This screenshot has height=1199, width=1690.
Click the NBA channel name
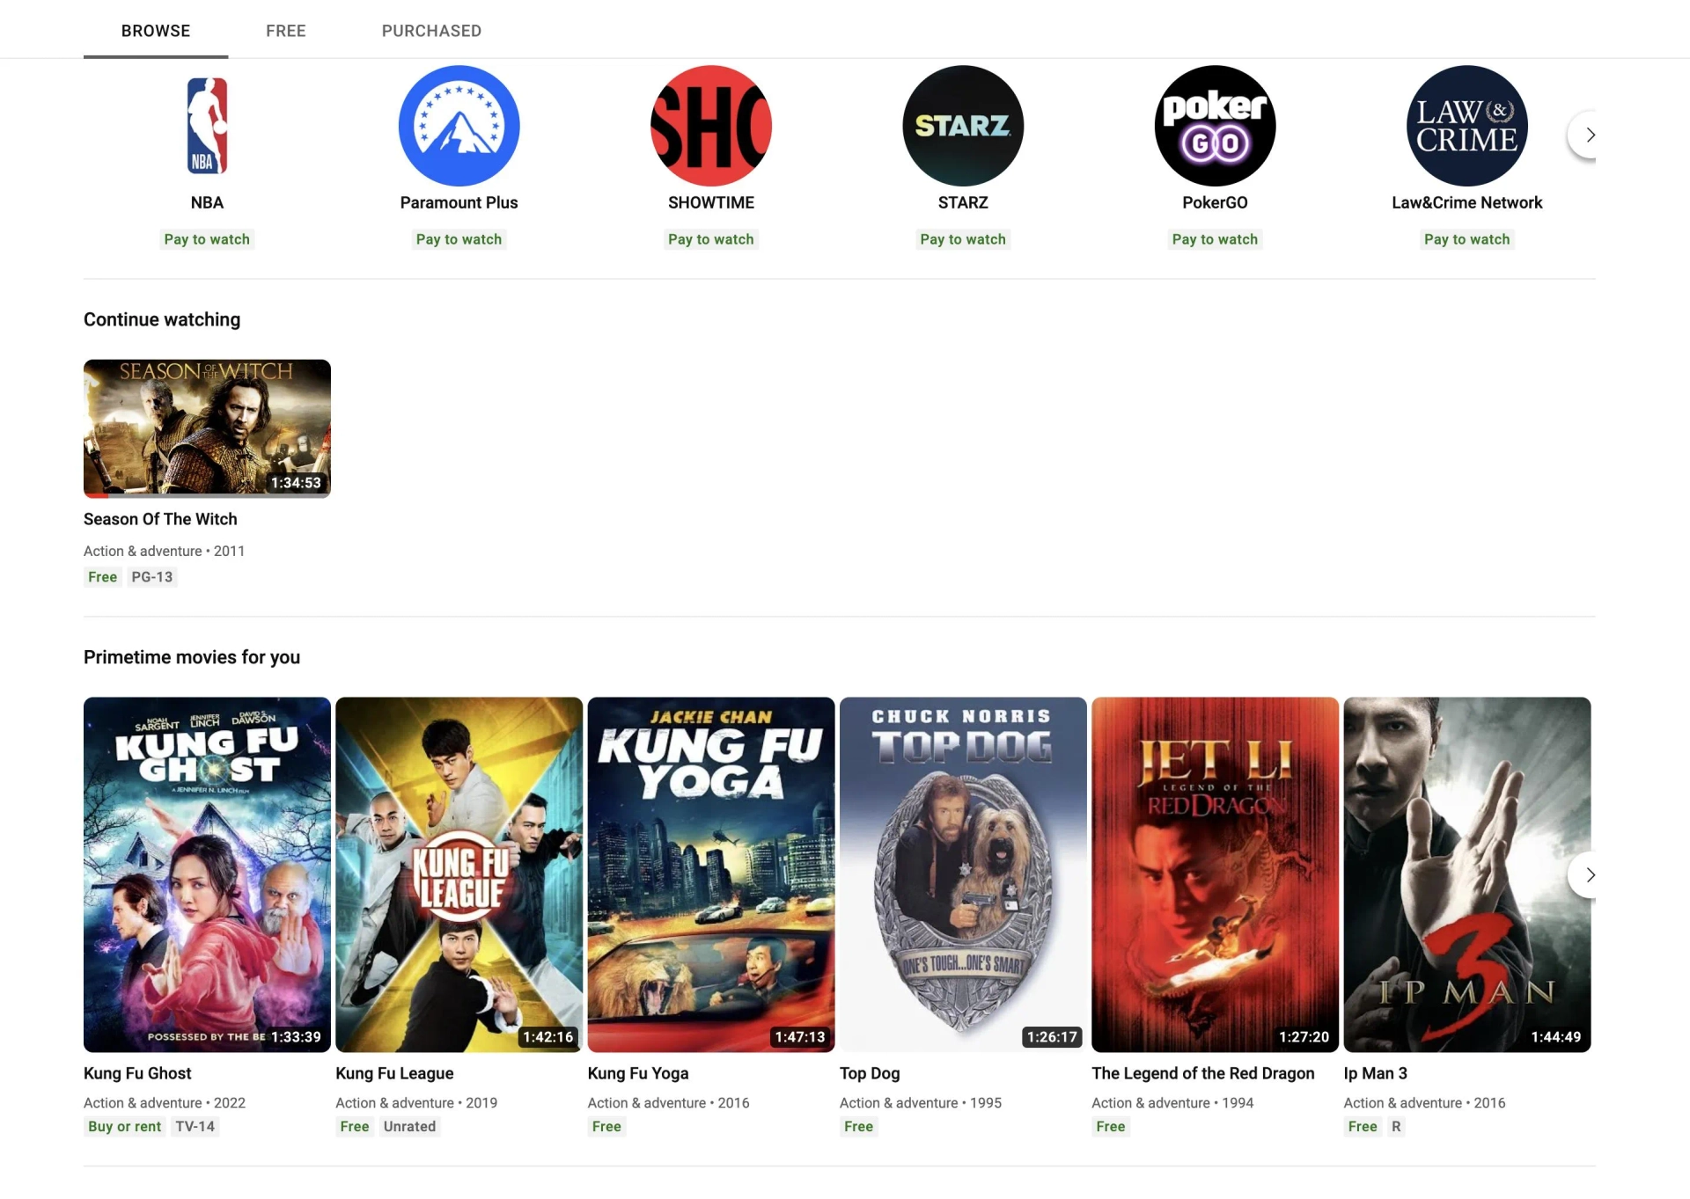click(x=207, y=202)
